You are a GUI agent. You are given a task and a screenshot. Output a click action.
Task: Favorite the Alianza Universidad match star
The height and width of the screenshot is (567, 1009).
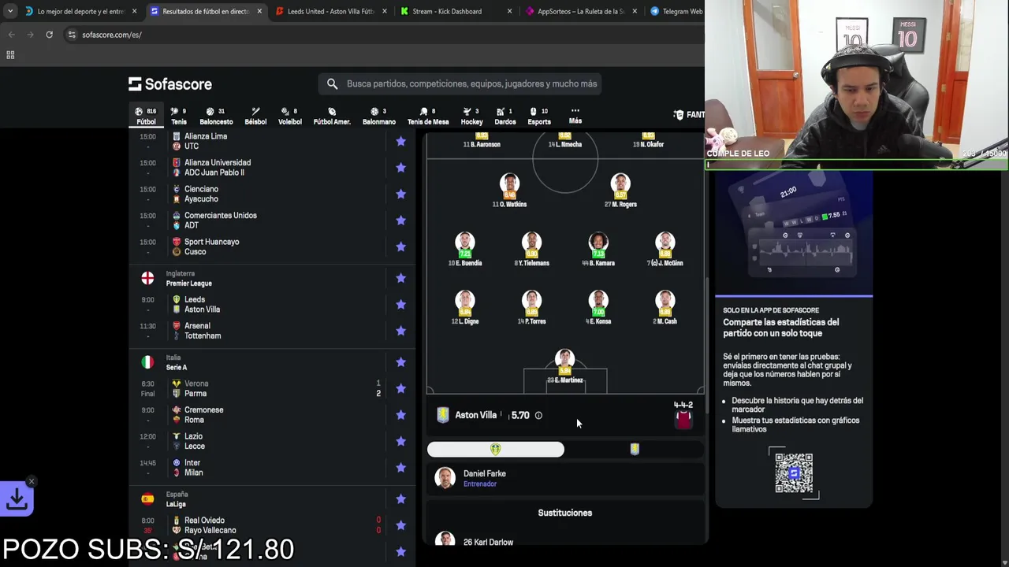coord(400,167)
